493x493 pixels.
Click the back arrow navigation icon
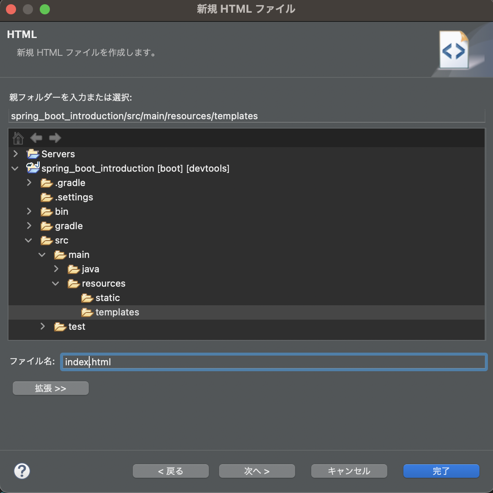36,138
